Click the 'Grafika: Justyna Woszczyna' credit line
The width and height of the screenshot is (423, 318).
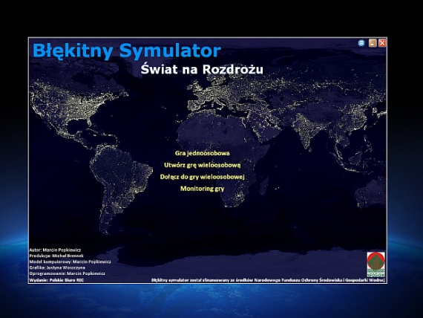57,267
